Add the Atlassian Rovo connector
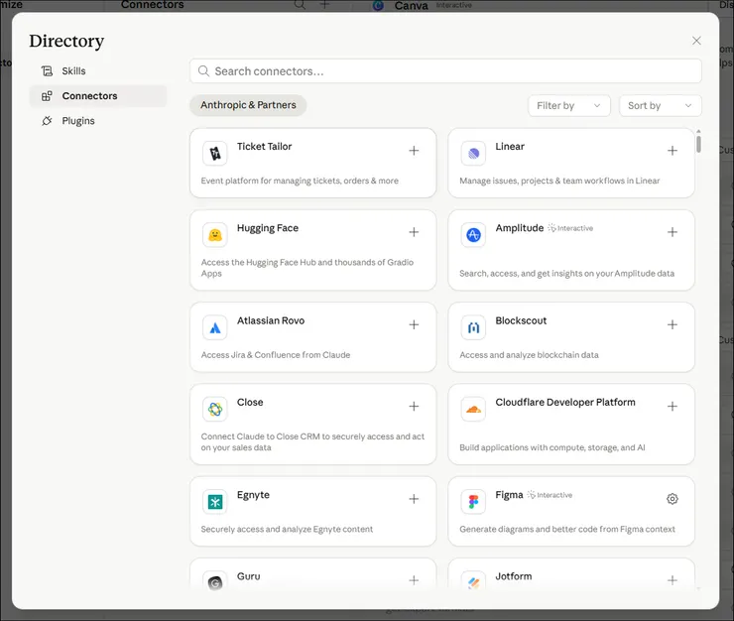This screenshot has width=734, height=621. (x=414, y=325)
